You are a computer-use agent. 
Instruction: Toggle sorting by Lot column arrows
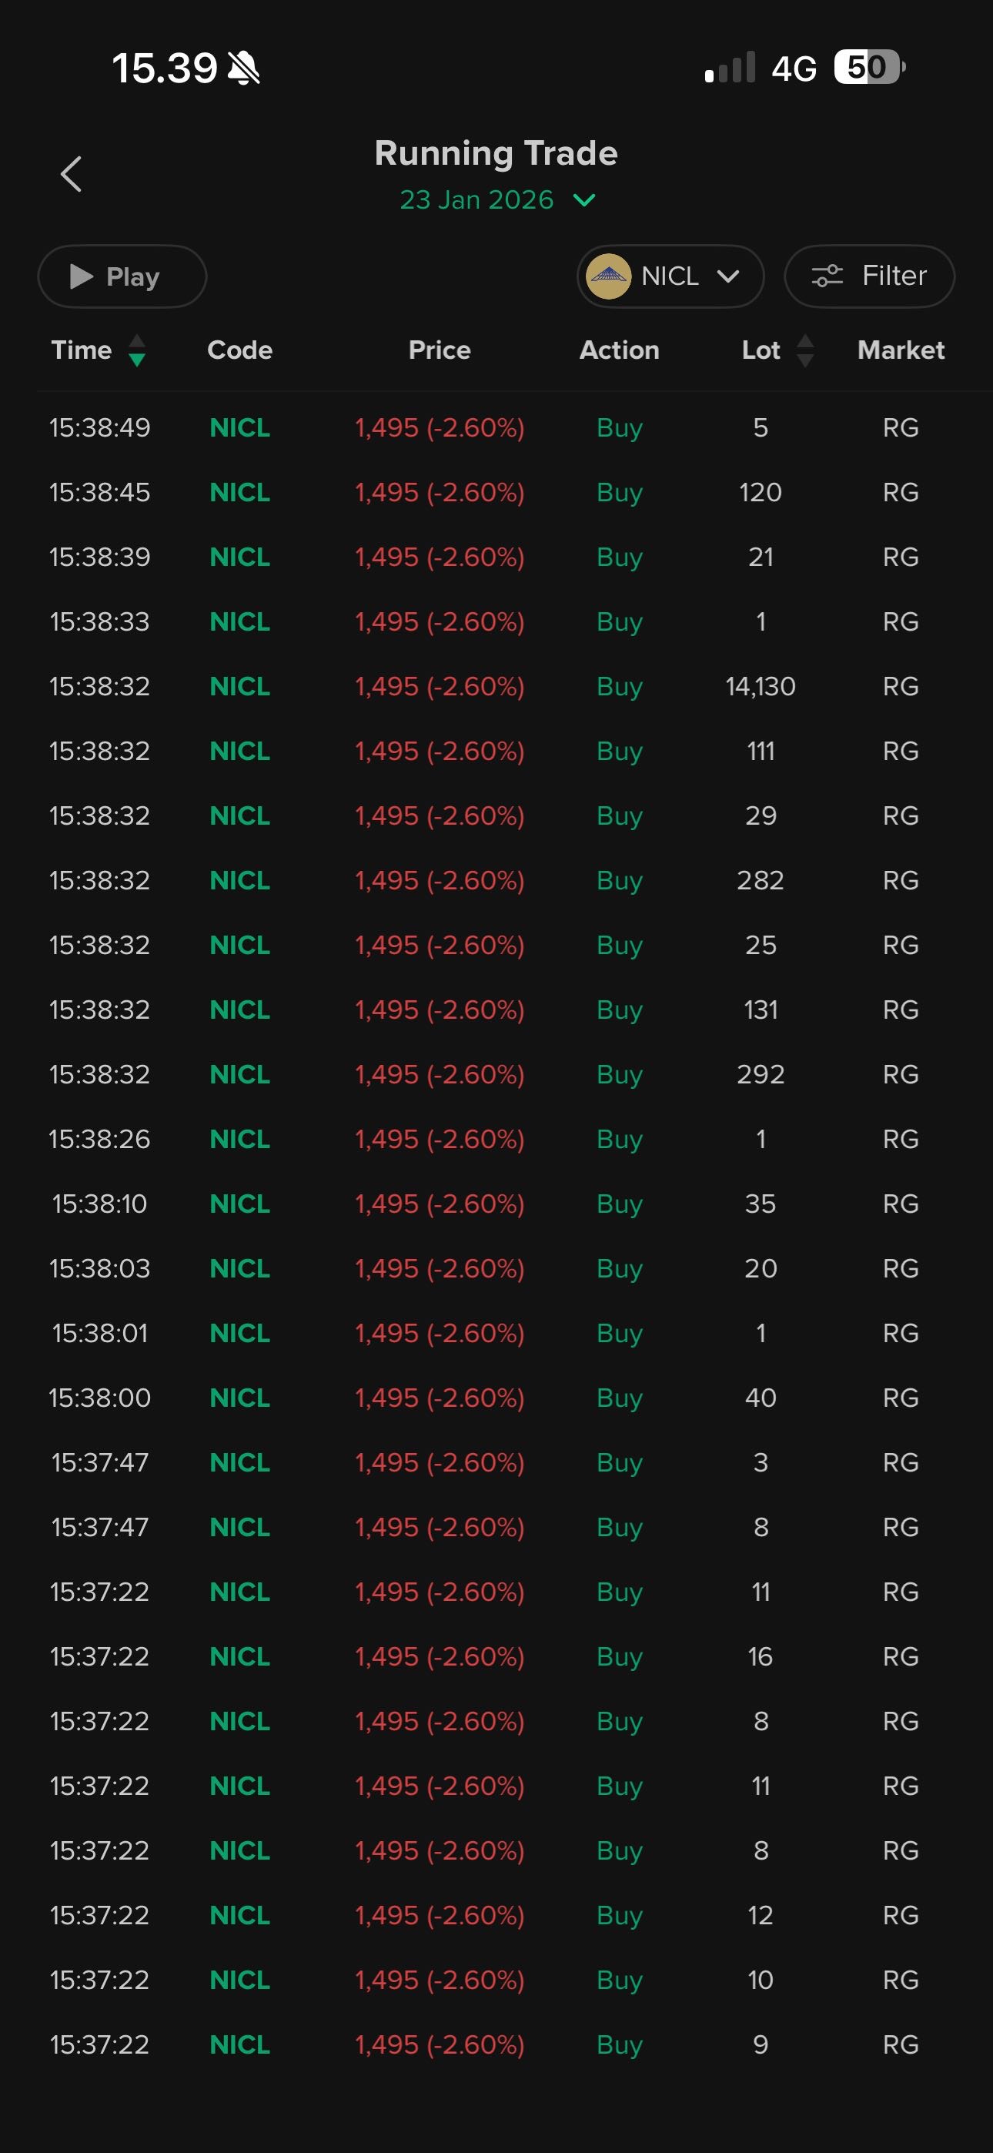(x=805, y=350)
